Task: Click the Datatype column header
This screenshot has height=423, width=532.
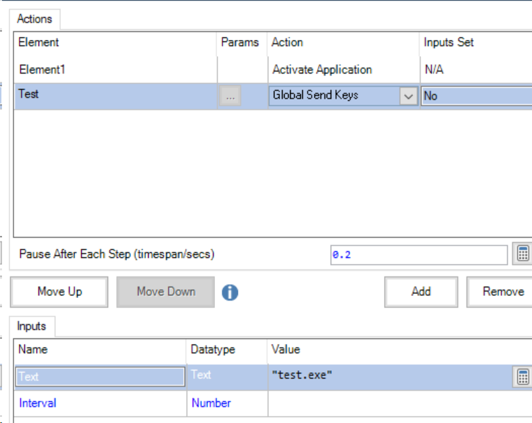Action: (x=213, y=349)
